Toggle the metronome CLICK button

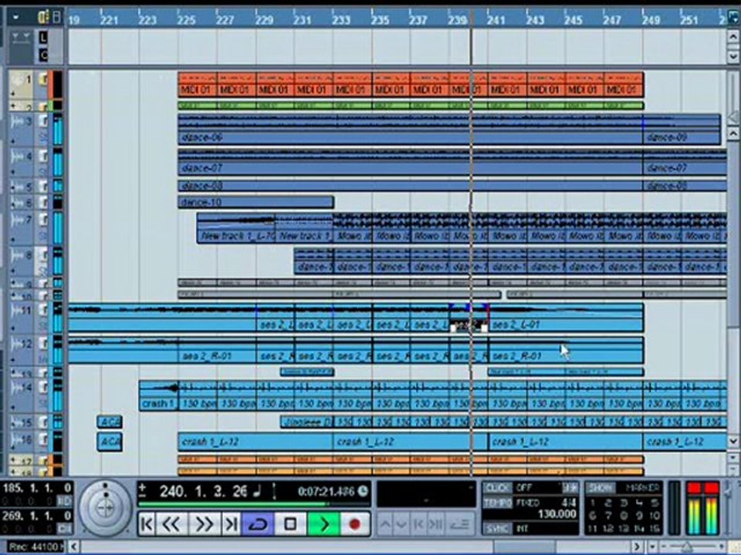pyautogui.click(x=498, y=487)
